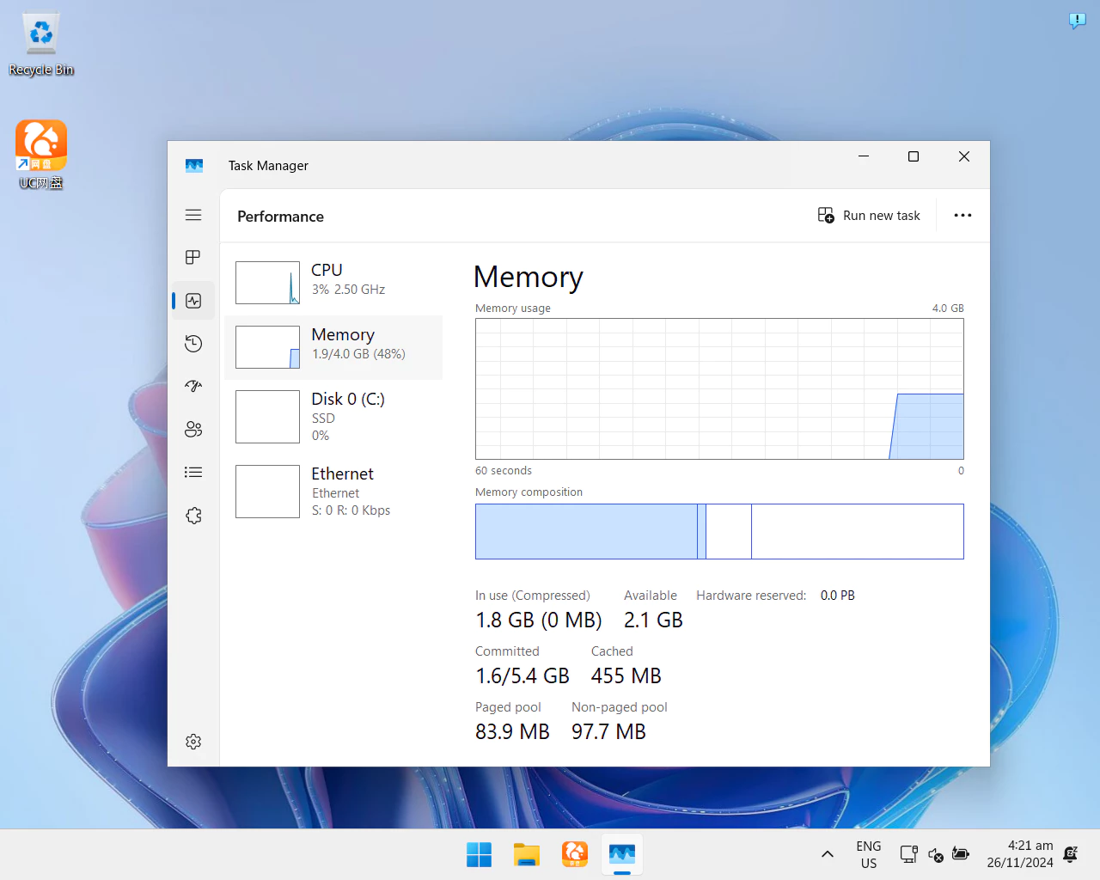Open the Users page icon in the sidebar
The image size is (1100, 880).
pyautogui.click(x=193, y=429)
